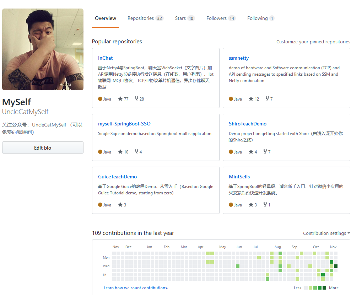The width and height of the screenshot is (351, 296).
Task: Click the Less legend label
Action: pos(297,288)
